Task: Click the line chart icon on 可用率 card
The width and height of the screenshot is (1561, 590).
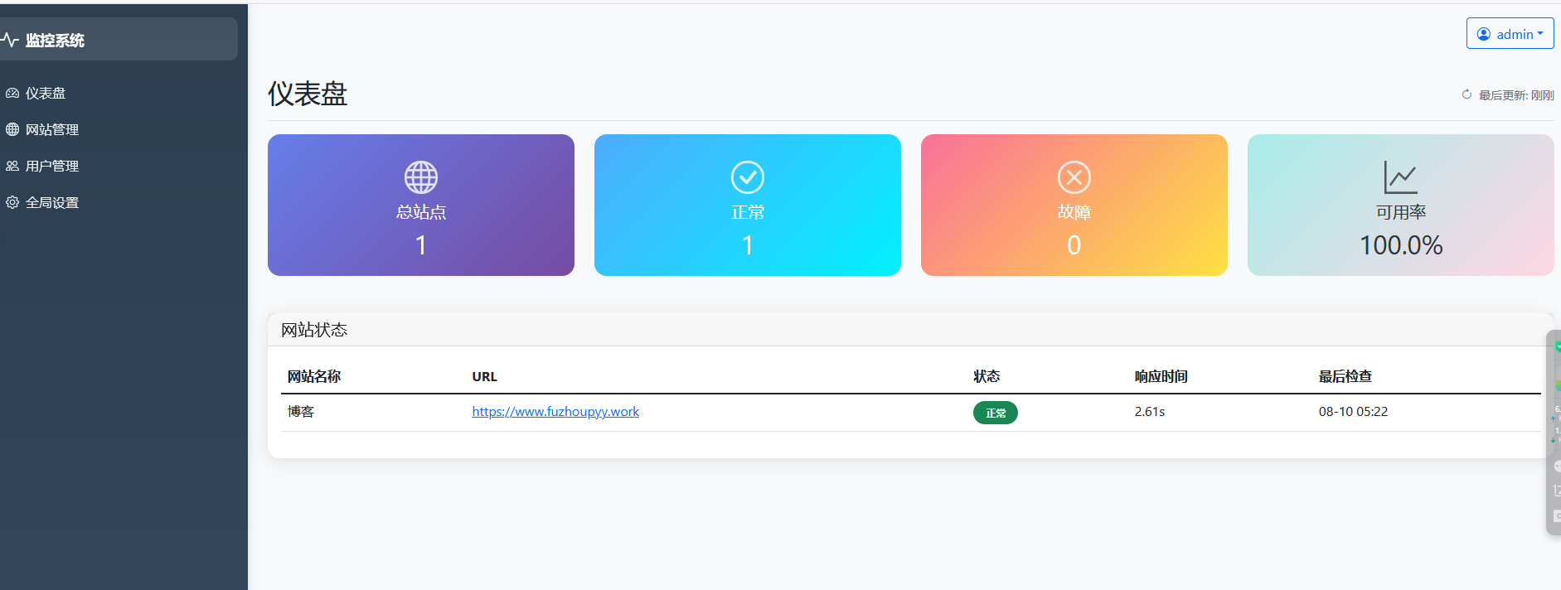Action: point(1401,177)
